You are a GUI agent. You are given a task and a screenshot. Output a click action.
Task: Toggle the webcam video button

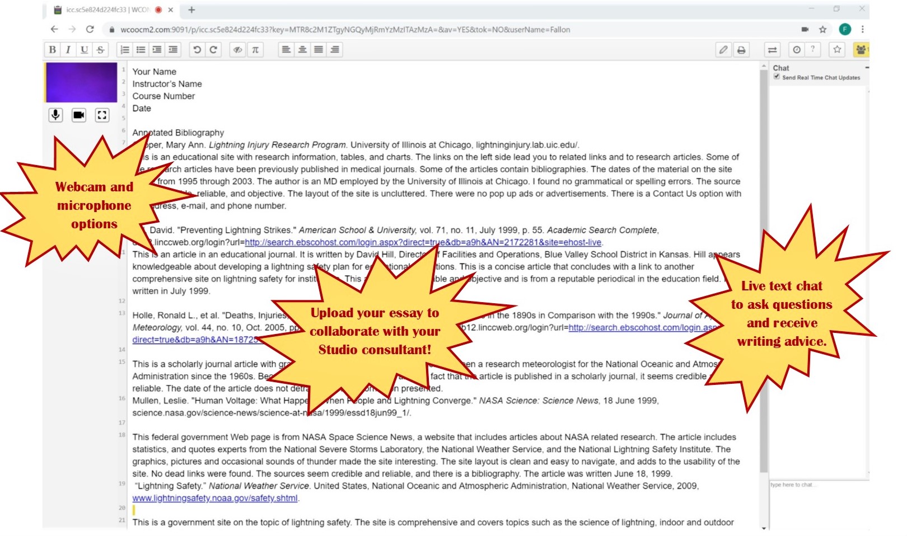coord(79,115)
